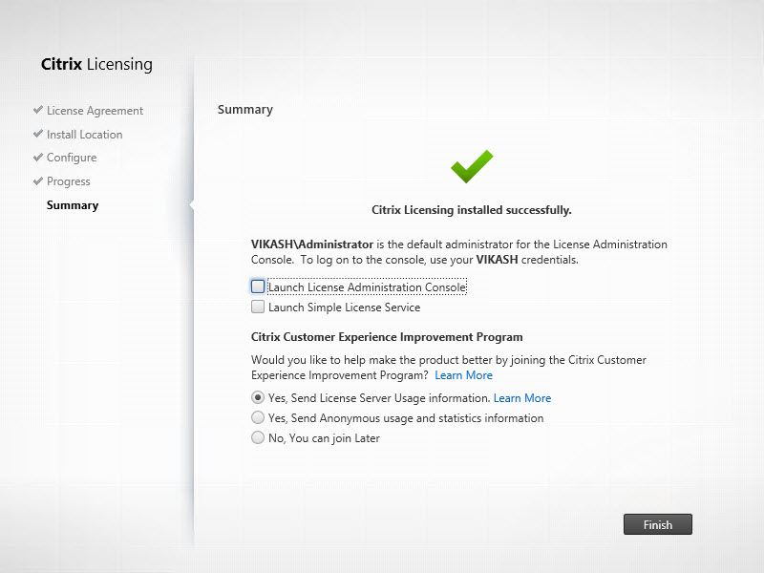Check Launch Simple License Service checkbox
This screenshot has width=764, height=573.
pos(258,307)
